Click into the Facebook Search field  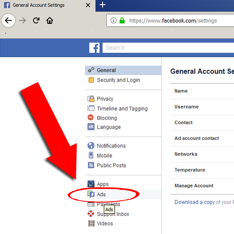(x=168, y=48)
